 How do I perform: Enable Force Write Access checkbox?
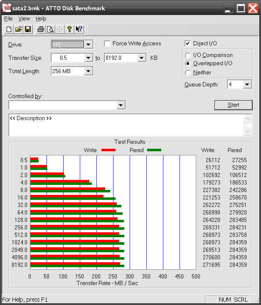click(x=107, y=44)
